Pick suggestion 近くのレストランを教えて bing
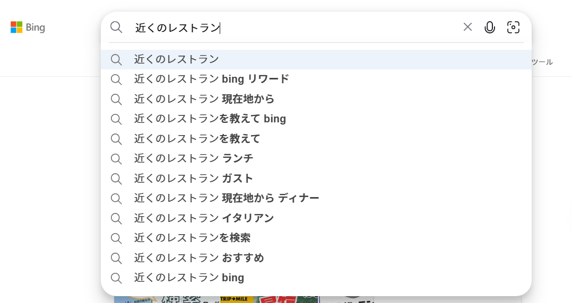This screenshot has width=572, height=303. [210, 119]
